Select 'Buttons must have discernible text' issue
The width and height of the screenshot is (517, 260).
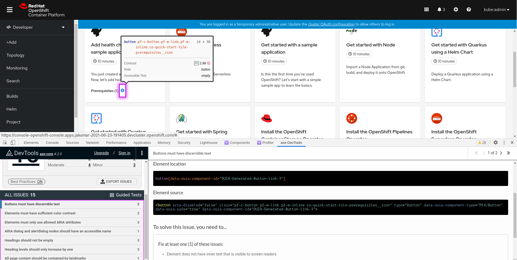72,204
